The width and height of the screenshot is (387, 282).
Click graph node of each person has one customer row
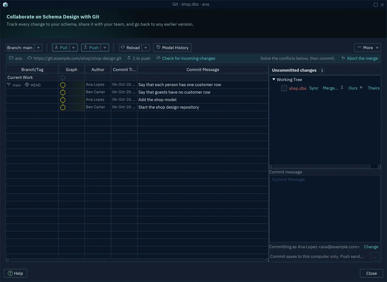click(63, 85)
